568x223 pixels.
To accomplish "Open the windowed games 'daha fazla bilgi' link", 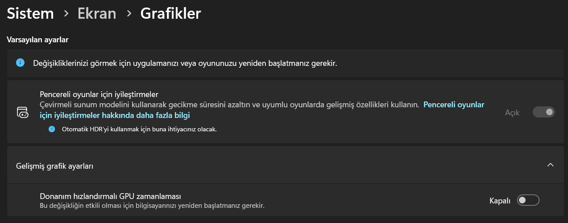I will (453, 105).
